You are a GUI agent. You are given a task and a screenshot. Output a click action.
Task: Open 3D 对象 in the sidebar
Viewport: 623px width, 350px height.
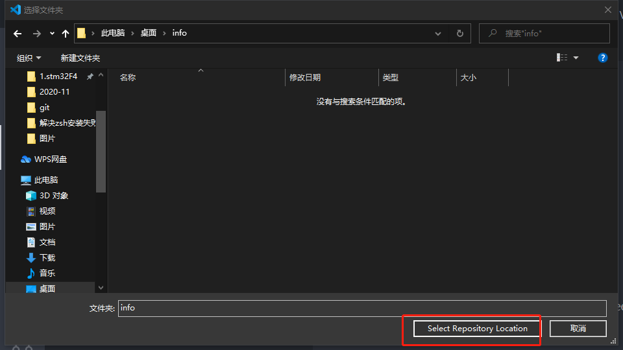[47, 196]
